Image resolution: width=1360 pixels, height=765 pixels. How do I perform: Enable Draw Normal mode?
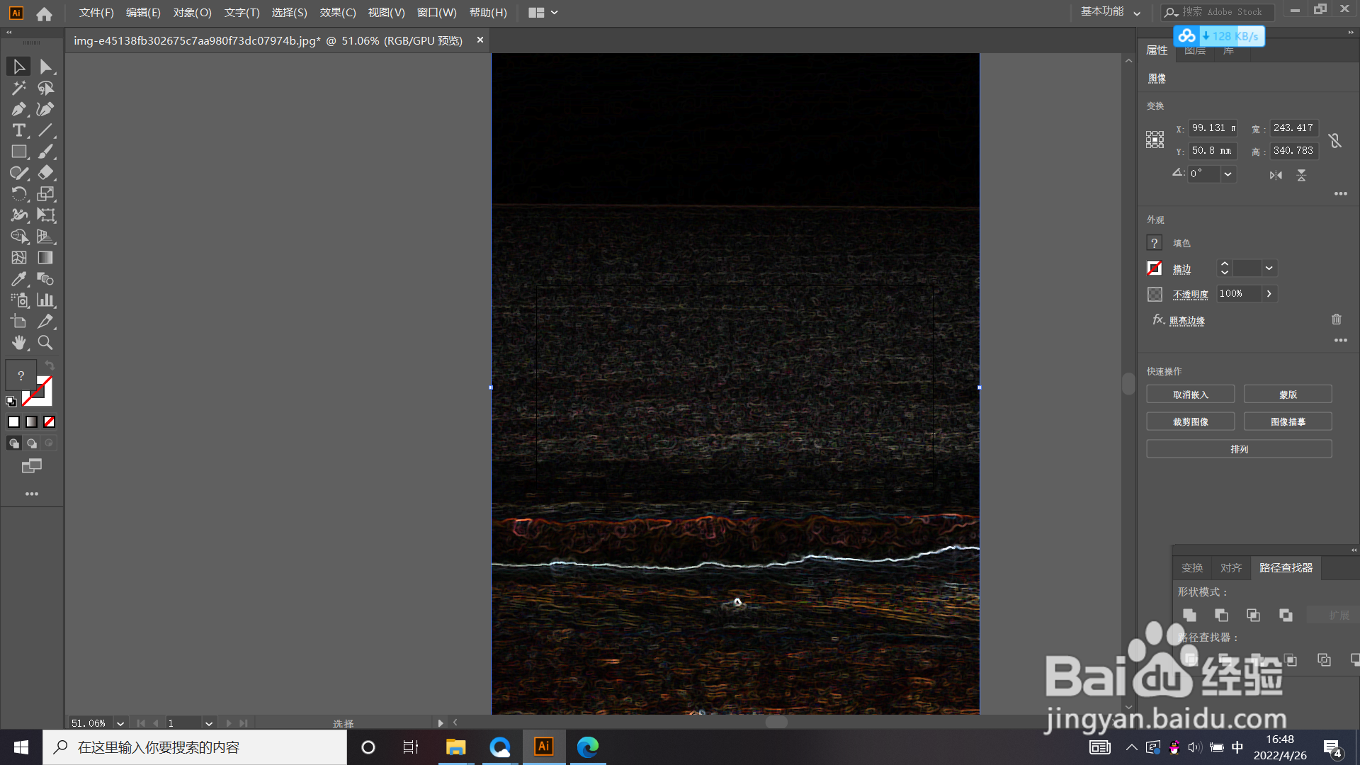pyautogui.click(x=13, y=443)
